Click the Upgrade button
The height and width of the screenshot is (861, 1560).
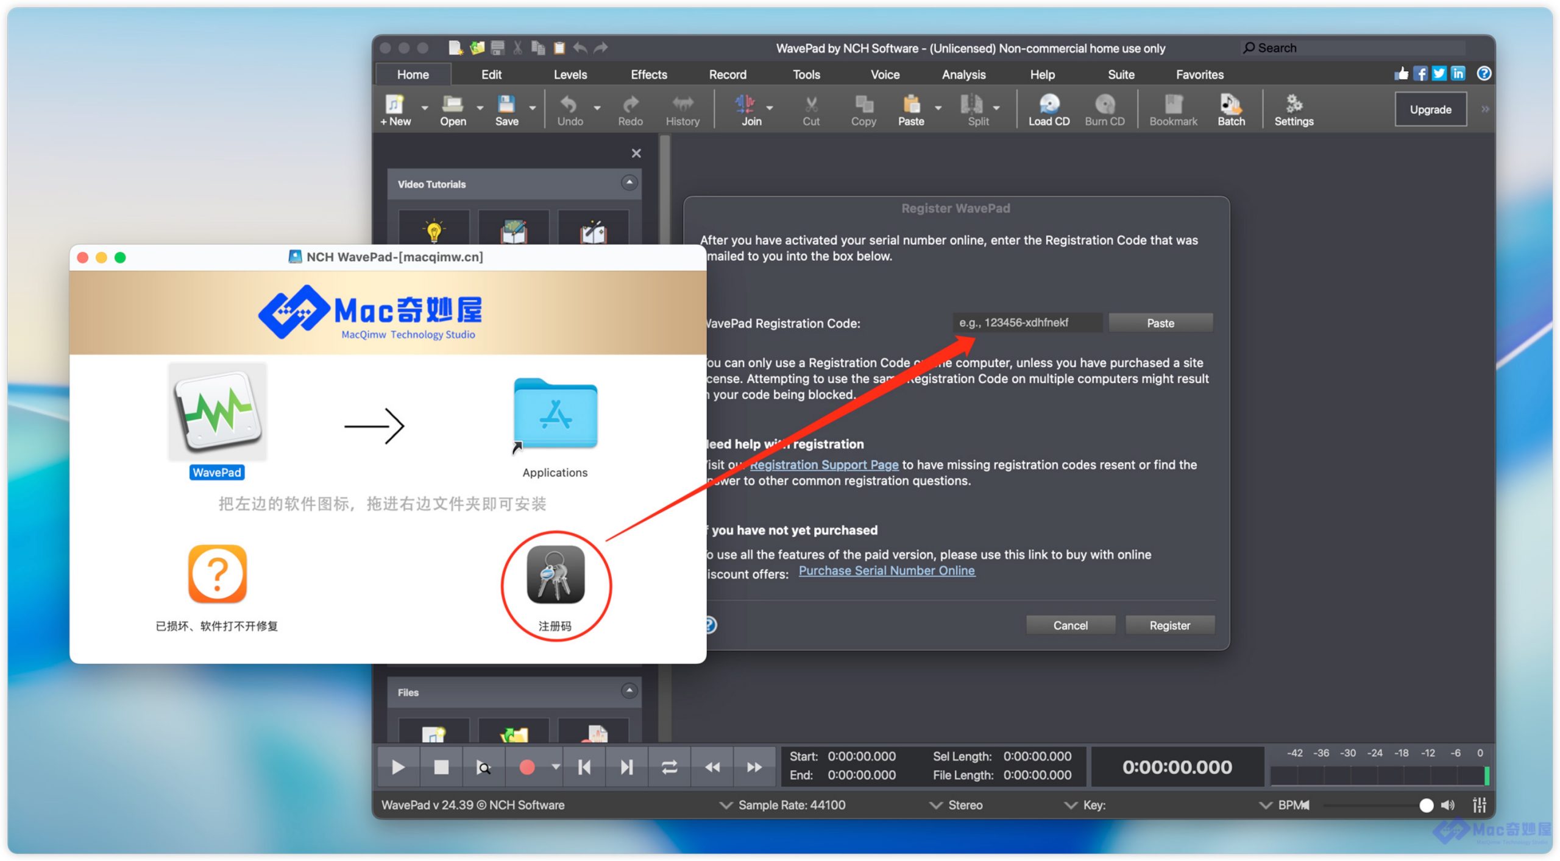[x=1430, y=110]
